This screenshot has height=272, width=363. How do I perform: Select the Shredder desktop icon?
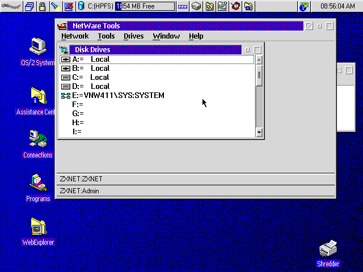[328, 253]
